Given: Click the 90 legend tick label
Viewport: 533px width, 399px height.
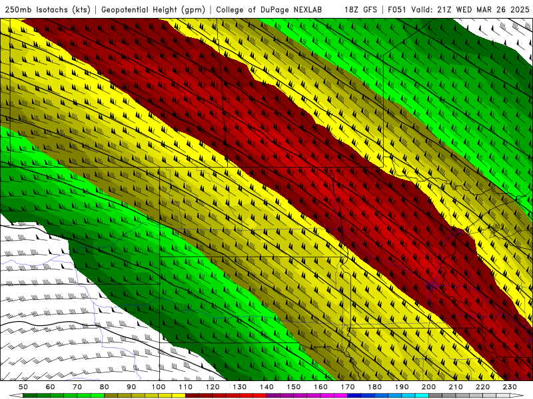Looking at the screenshot, I should click(x=131, y=387).
